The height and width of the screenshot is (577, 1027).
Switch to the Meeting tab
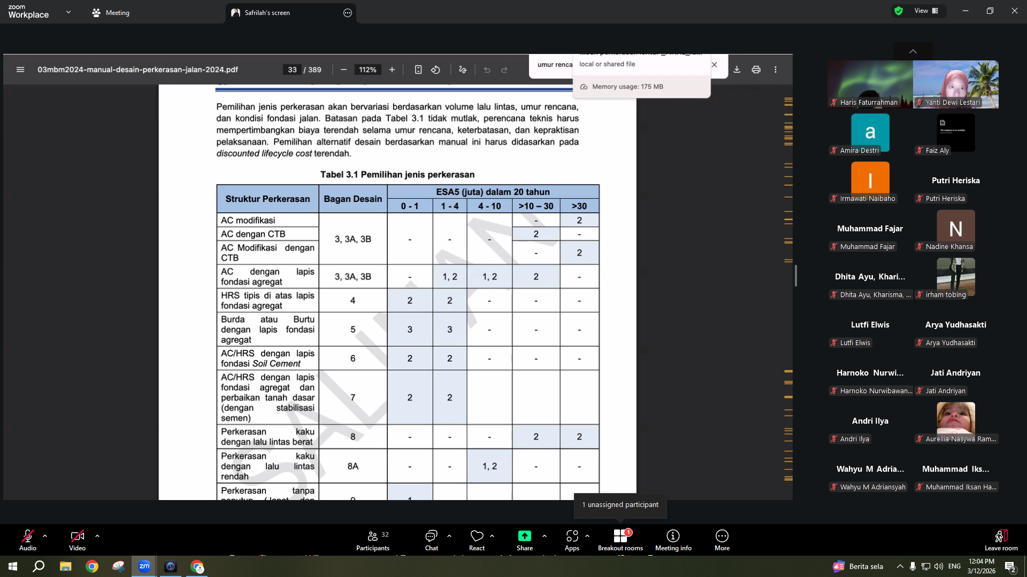coord(111,12)
